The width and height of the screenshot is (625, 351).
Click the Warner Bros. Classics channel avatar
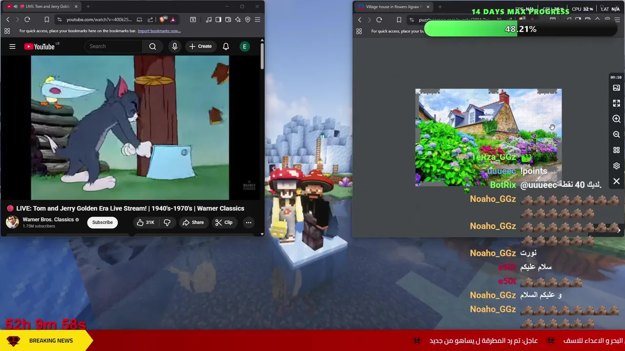[12, 222]
